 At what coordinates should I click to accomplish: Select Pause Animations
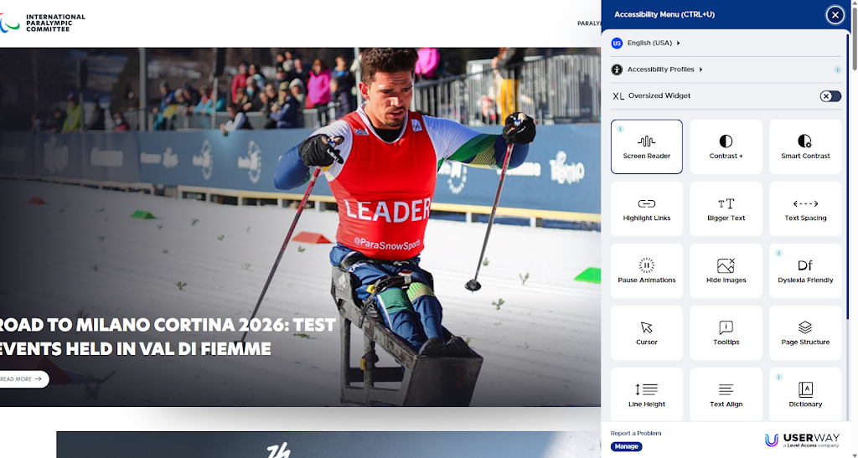tap(646, 270)
